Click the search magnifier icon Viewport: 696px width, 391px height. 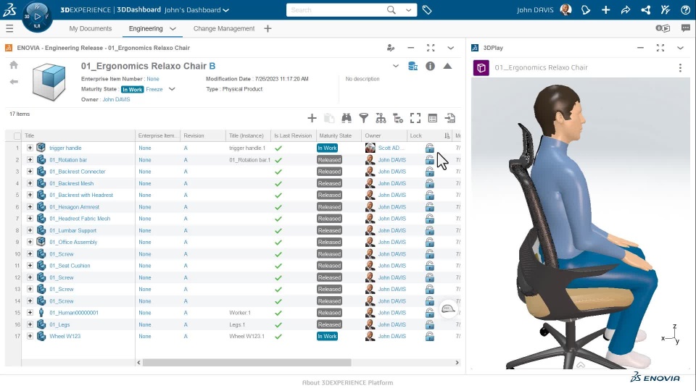point(391,9)
